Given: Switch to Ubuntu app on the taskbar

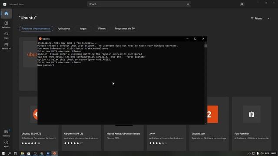Looking at the screenshot, I should (x=54, y=153).
